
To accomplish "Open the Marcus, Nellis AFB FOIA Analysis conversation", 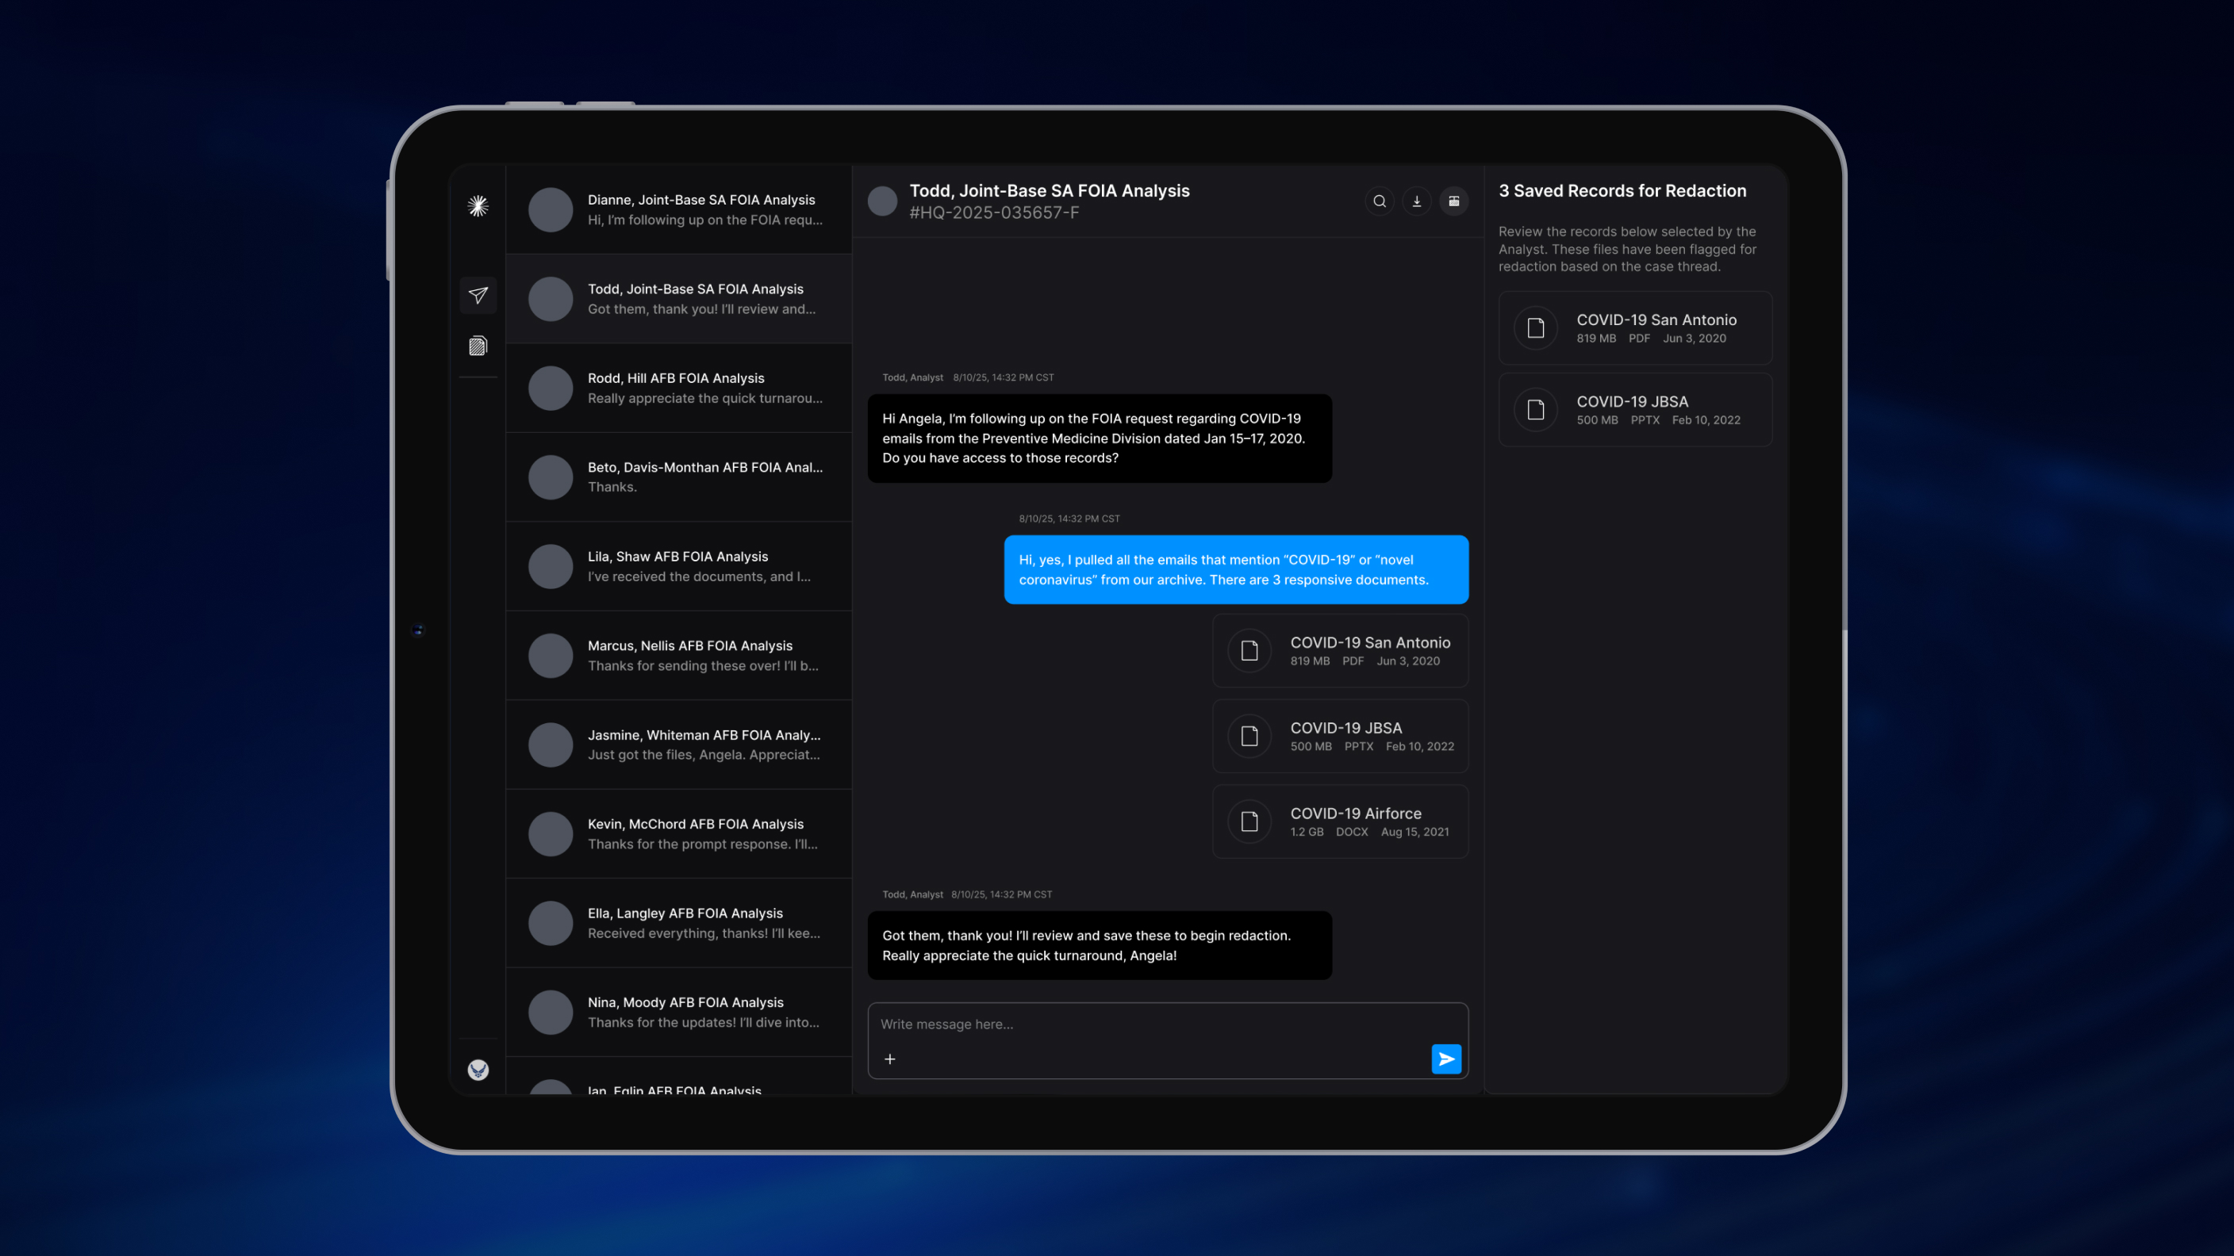I will point(679,657).
